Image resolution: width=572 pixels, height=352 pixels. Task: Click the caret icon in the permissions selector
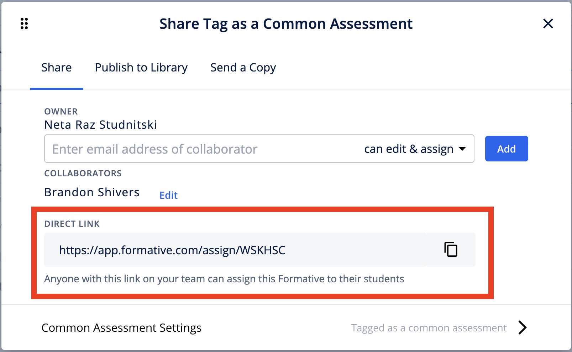(x=462, y=149)
